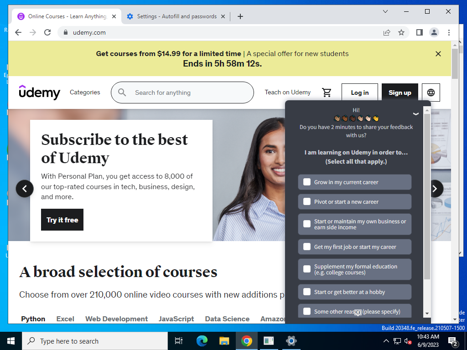467x350 pixels.
Task: Open the Settings gear on taskbar
Action: 291,341
